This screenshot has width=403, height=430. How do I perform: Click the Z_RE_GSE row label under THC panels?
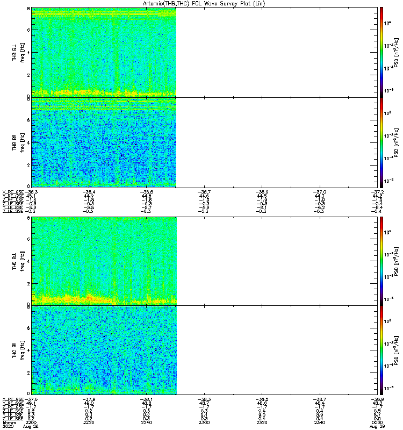13,407
